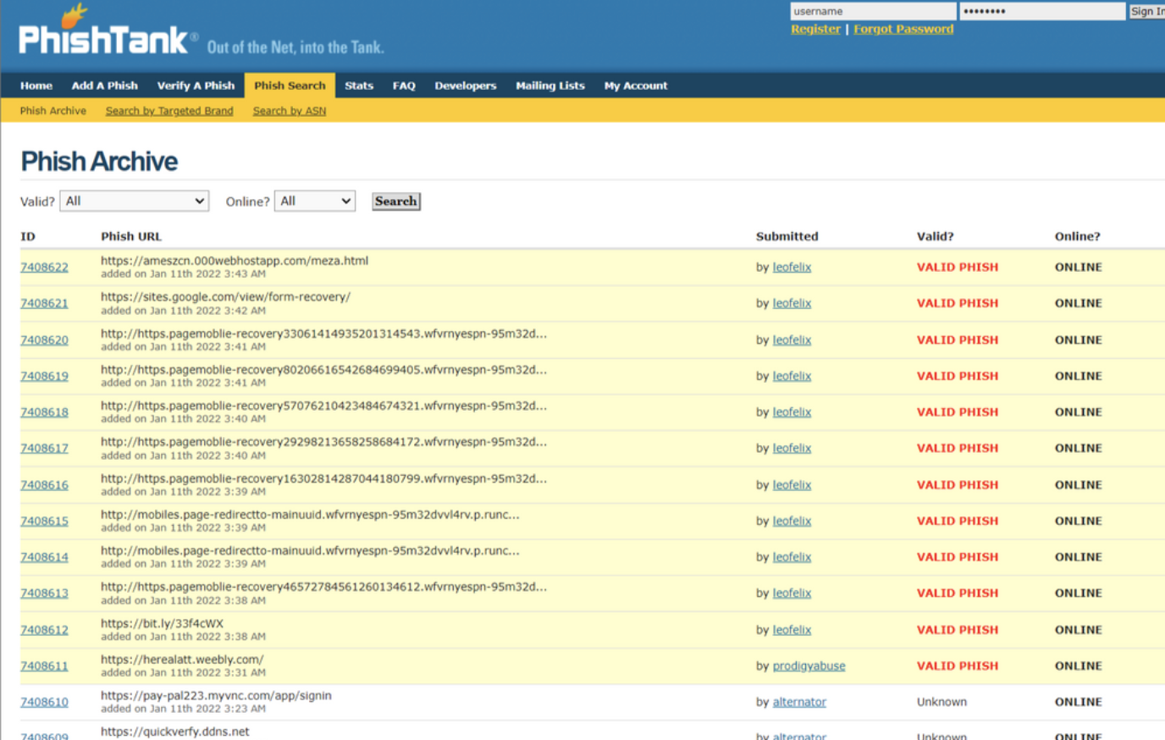Screen dimensions: 1165x740
Task: Click the Online? column header
Action: tap(1077, 236)
